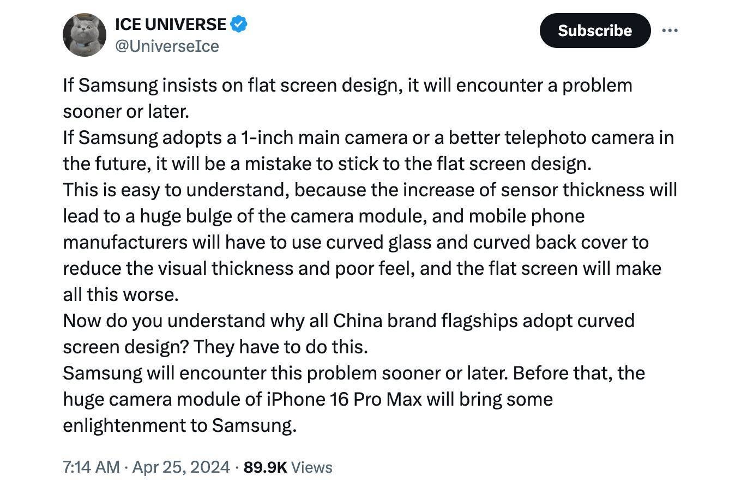Screen dimensions: 741x494
Task: Subscribe to ICE UNIVERSE
Action: pos(595,31)
